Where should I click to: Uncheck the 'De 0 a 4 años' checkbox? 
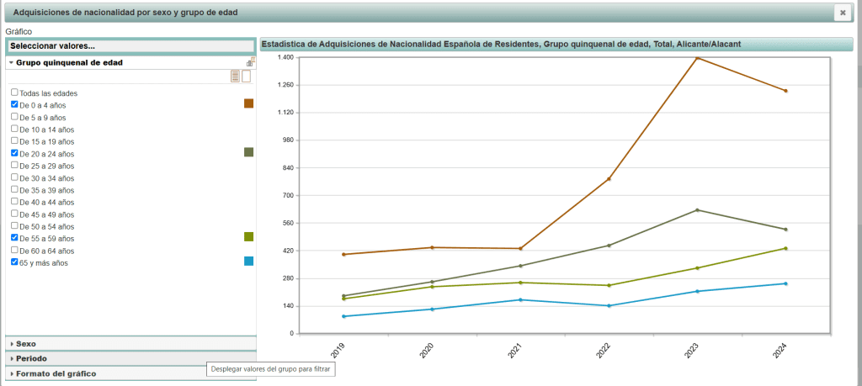point(14,104)
